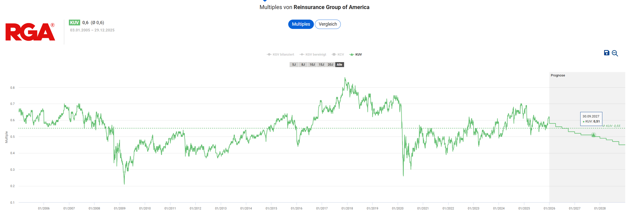Toggle the KGV bilanziert legend series
The height and width of the screenshot is (215, 628).
click(280, 55)
